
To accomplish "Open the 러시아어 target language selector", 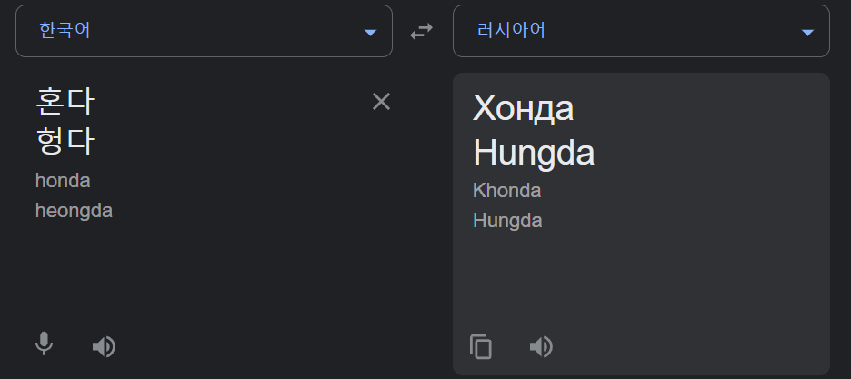I will tap(641, 31).
